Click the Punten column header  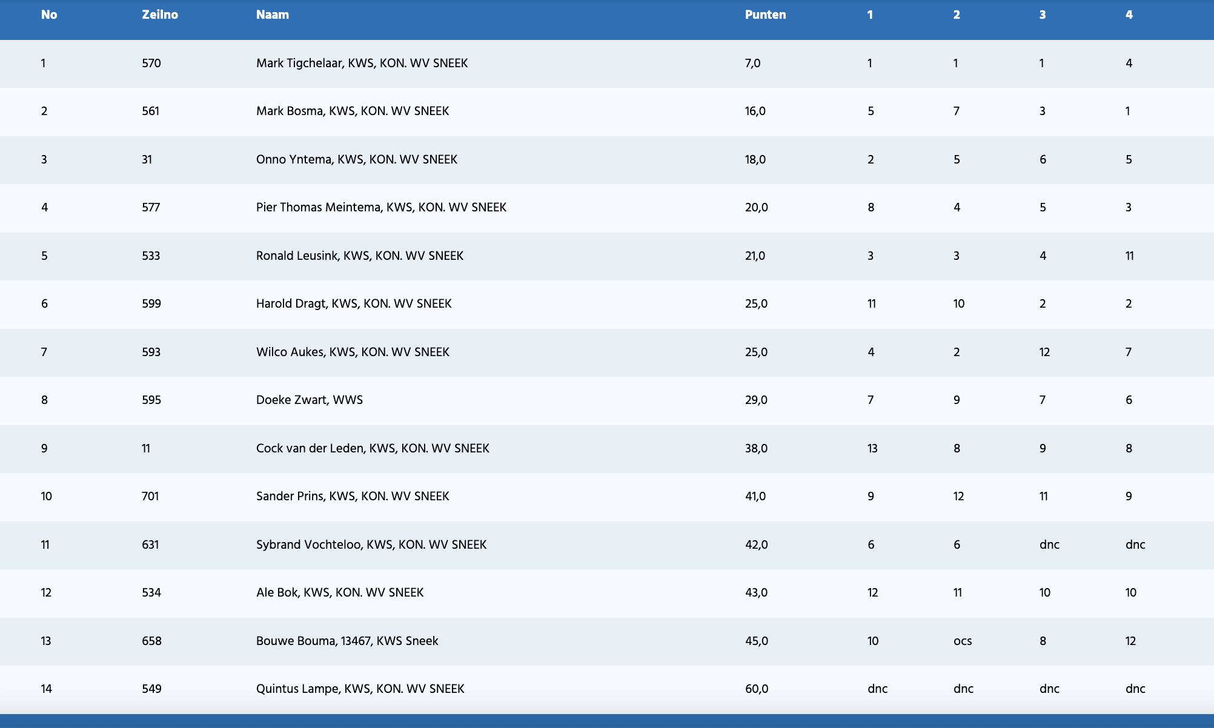(765, 15)
